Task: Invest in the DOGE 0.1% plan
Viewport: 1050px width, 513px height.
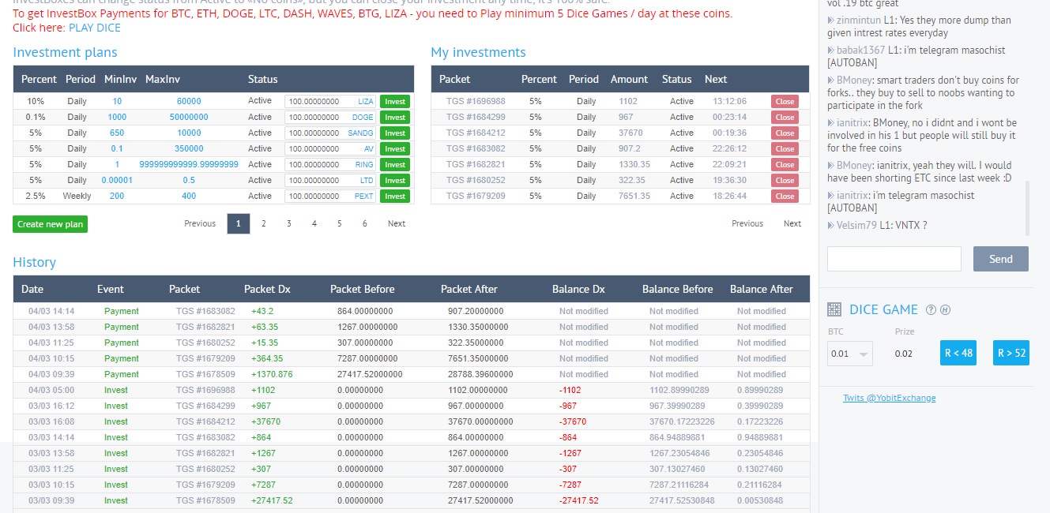Action: (395, 117)
